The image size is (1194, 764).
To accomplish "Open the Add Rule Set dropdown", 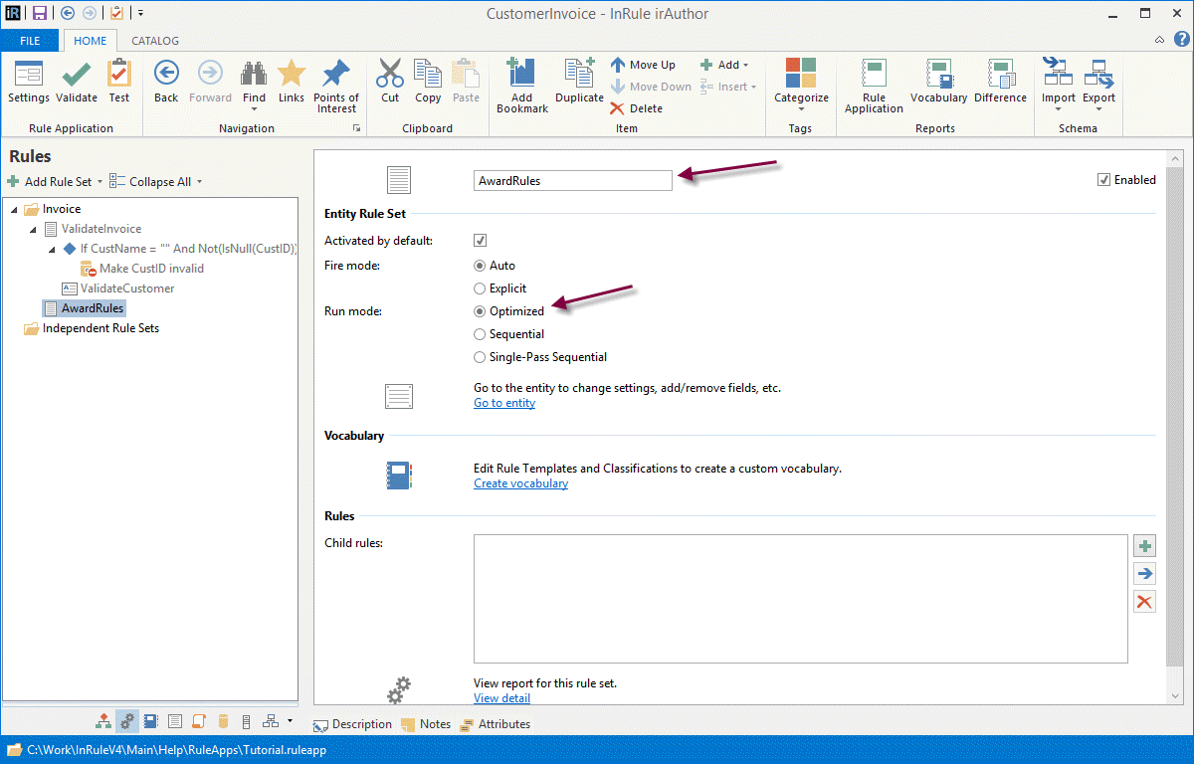I will (56, 182).
